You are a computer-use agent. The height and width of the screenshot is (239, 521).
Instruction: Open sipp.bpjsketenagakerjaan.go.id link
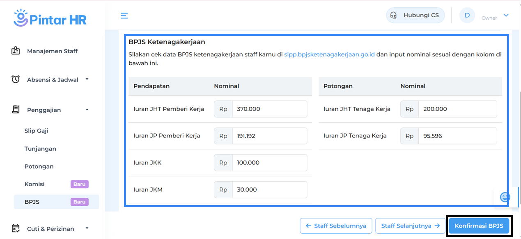tap(329, 54)
